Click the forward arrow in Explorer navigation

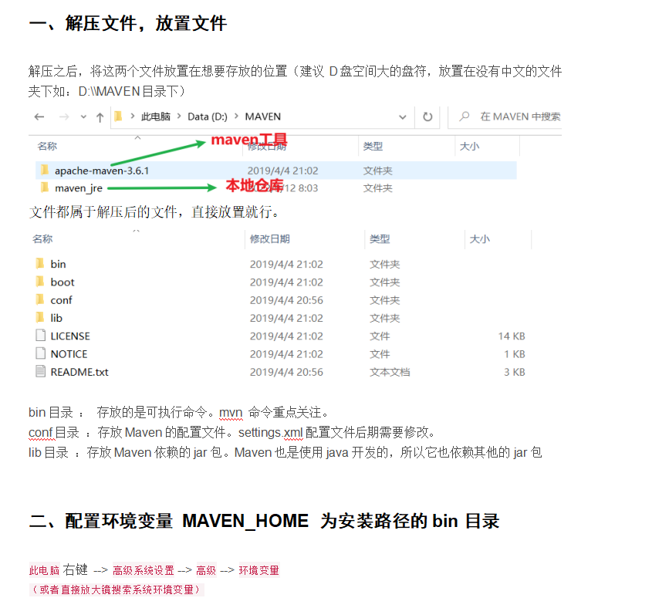coord(64,117)
